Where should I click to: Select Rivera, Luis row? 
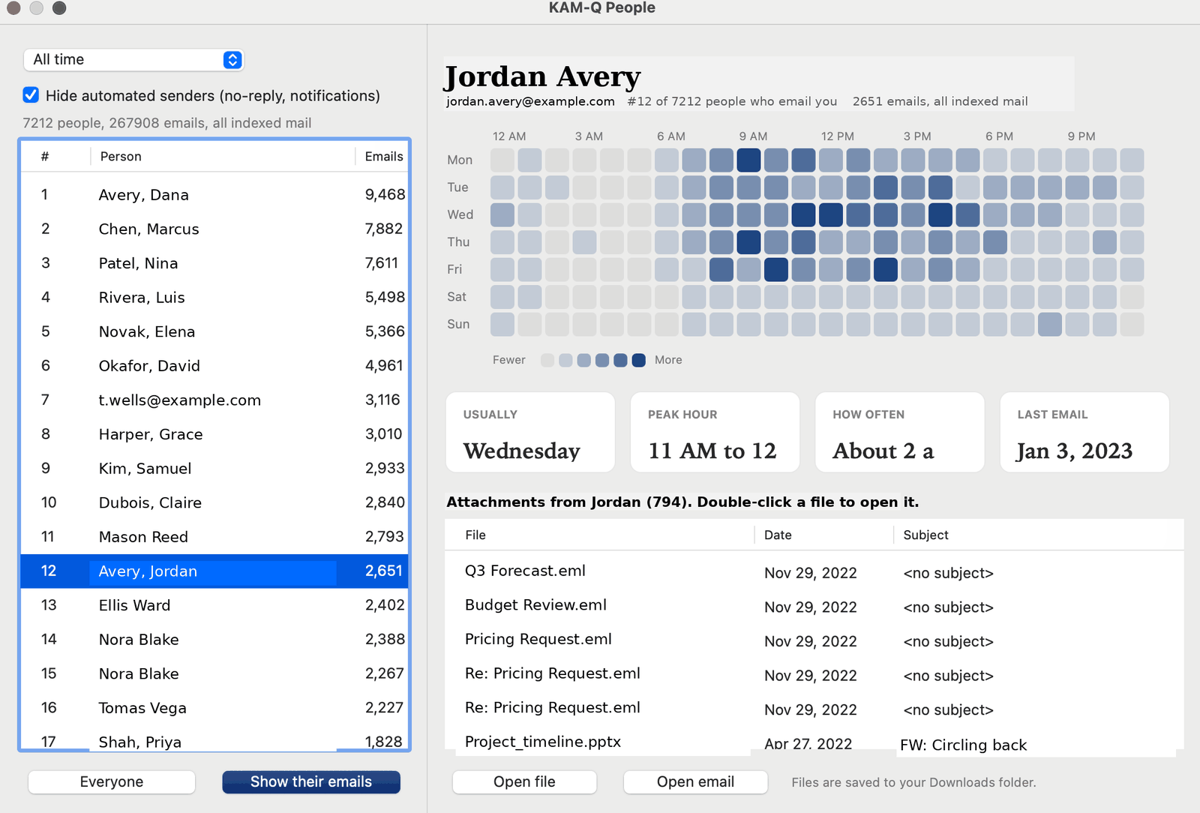[x=214, y=297]
